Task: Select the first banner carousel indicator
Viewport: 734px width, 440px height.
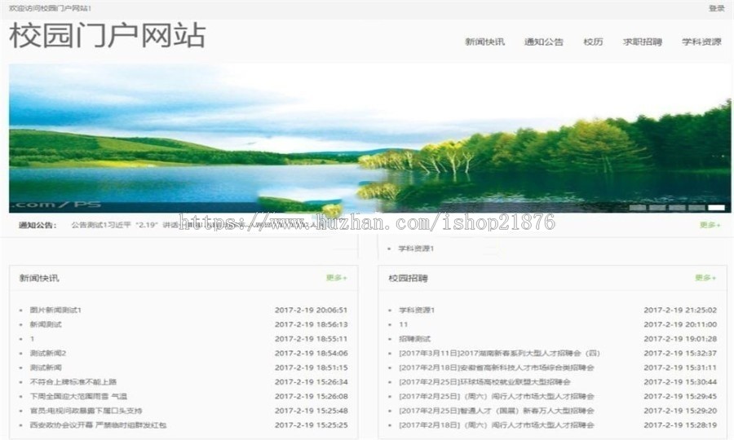Action: tap(638, 208)
